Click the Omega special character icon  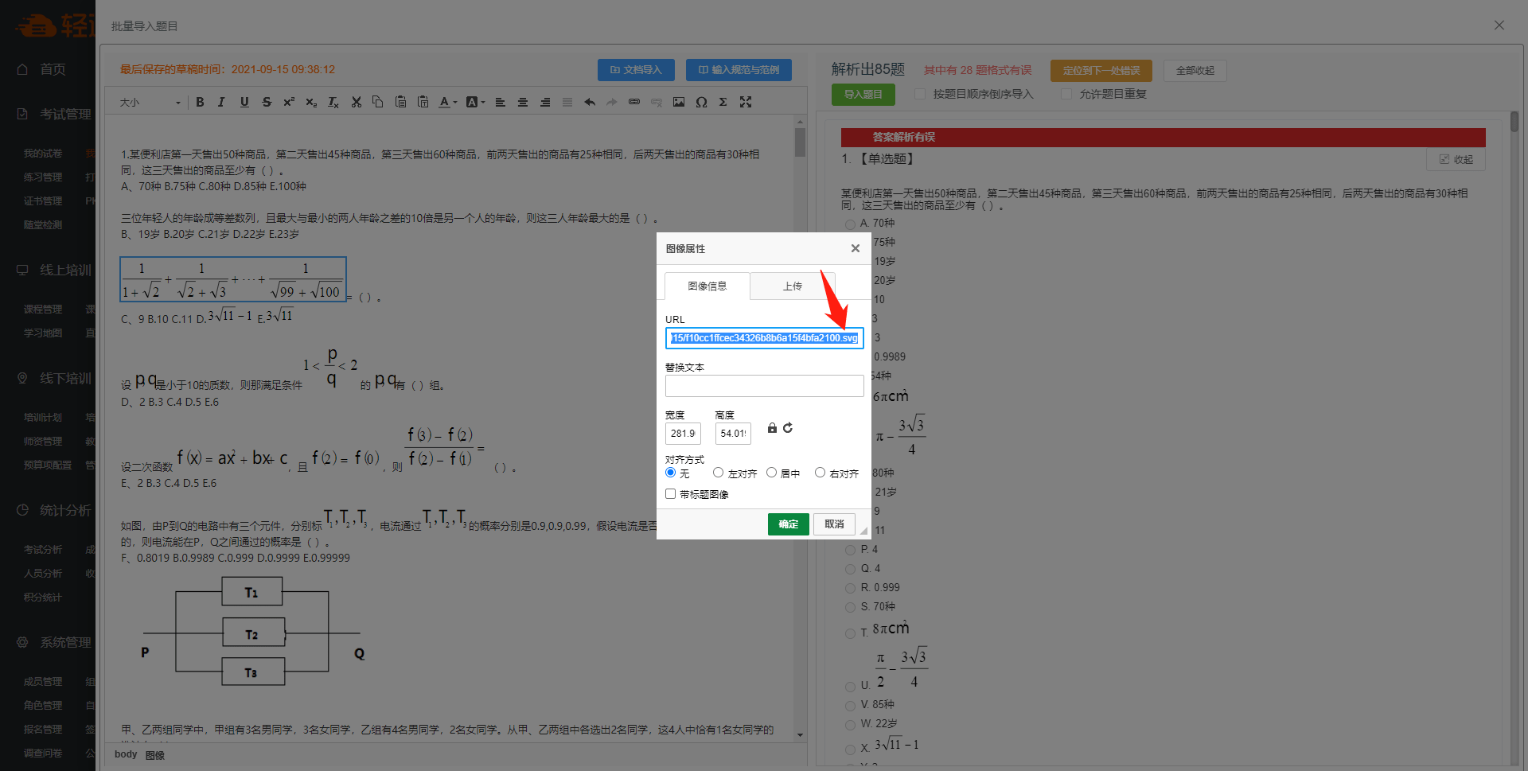pos(701,102)
